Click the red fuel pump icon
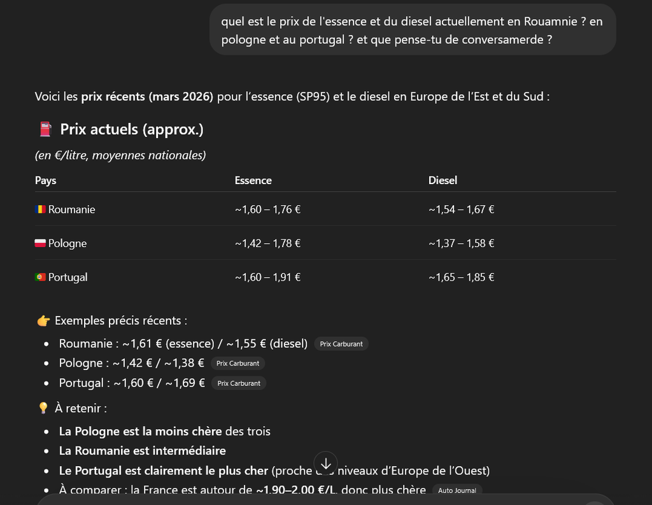This screenshot has height=505, width=652. point(45,129)
